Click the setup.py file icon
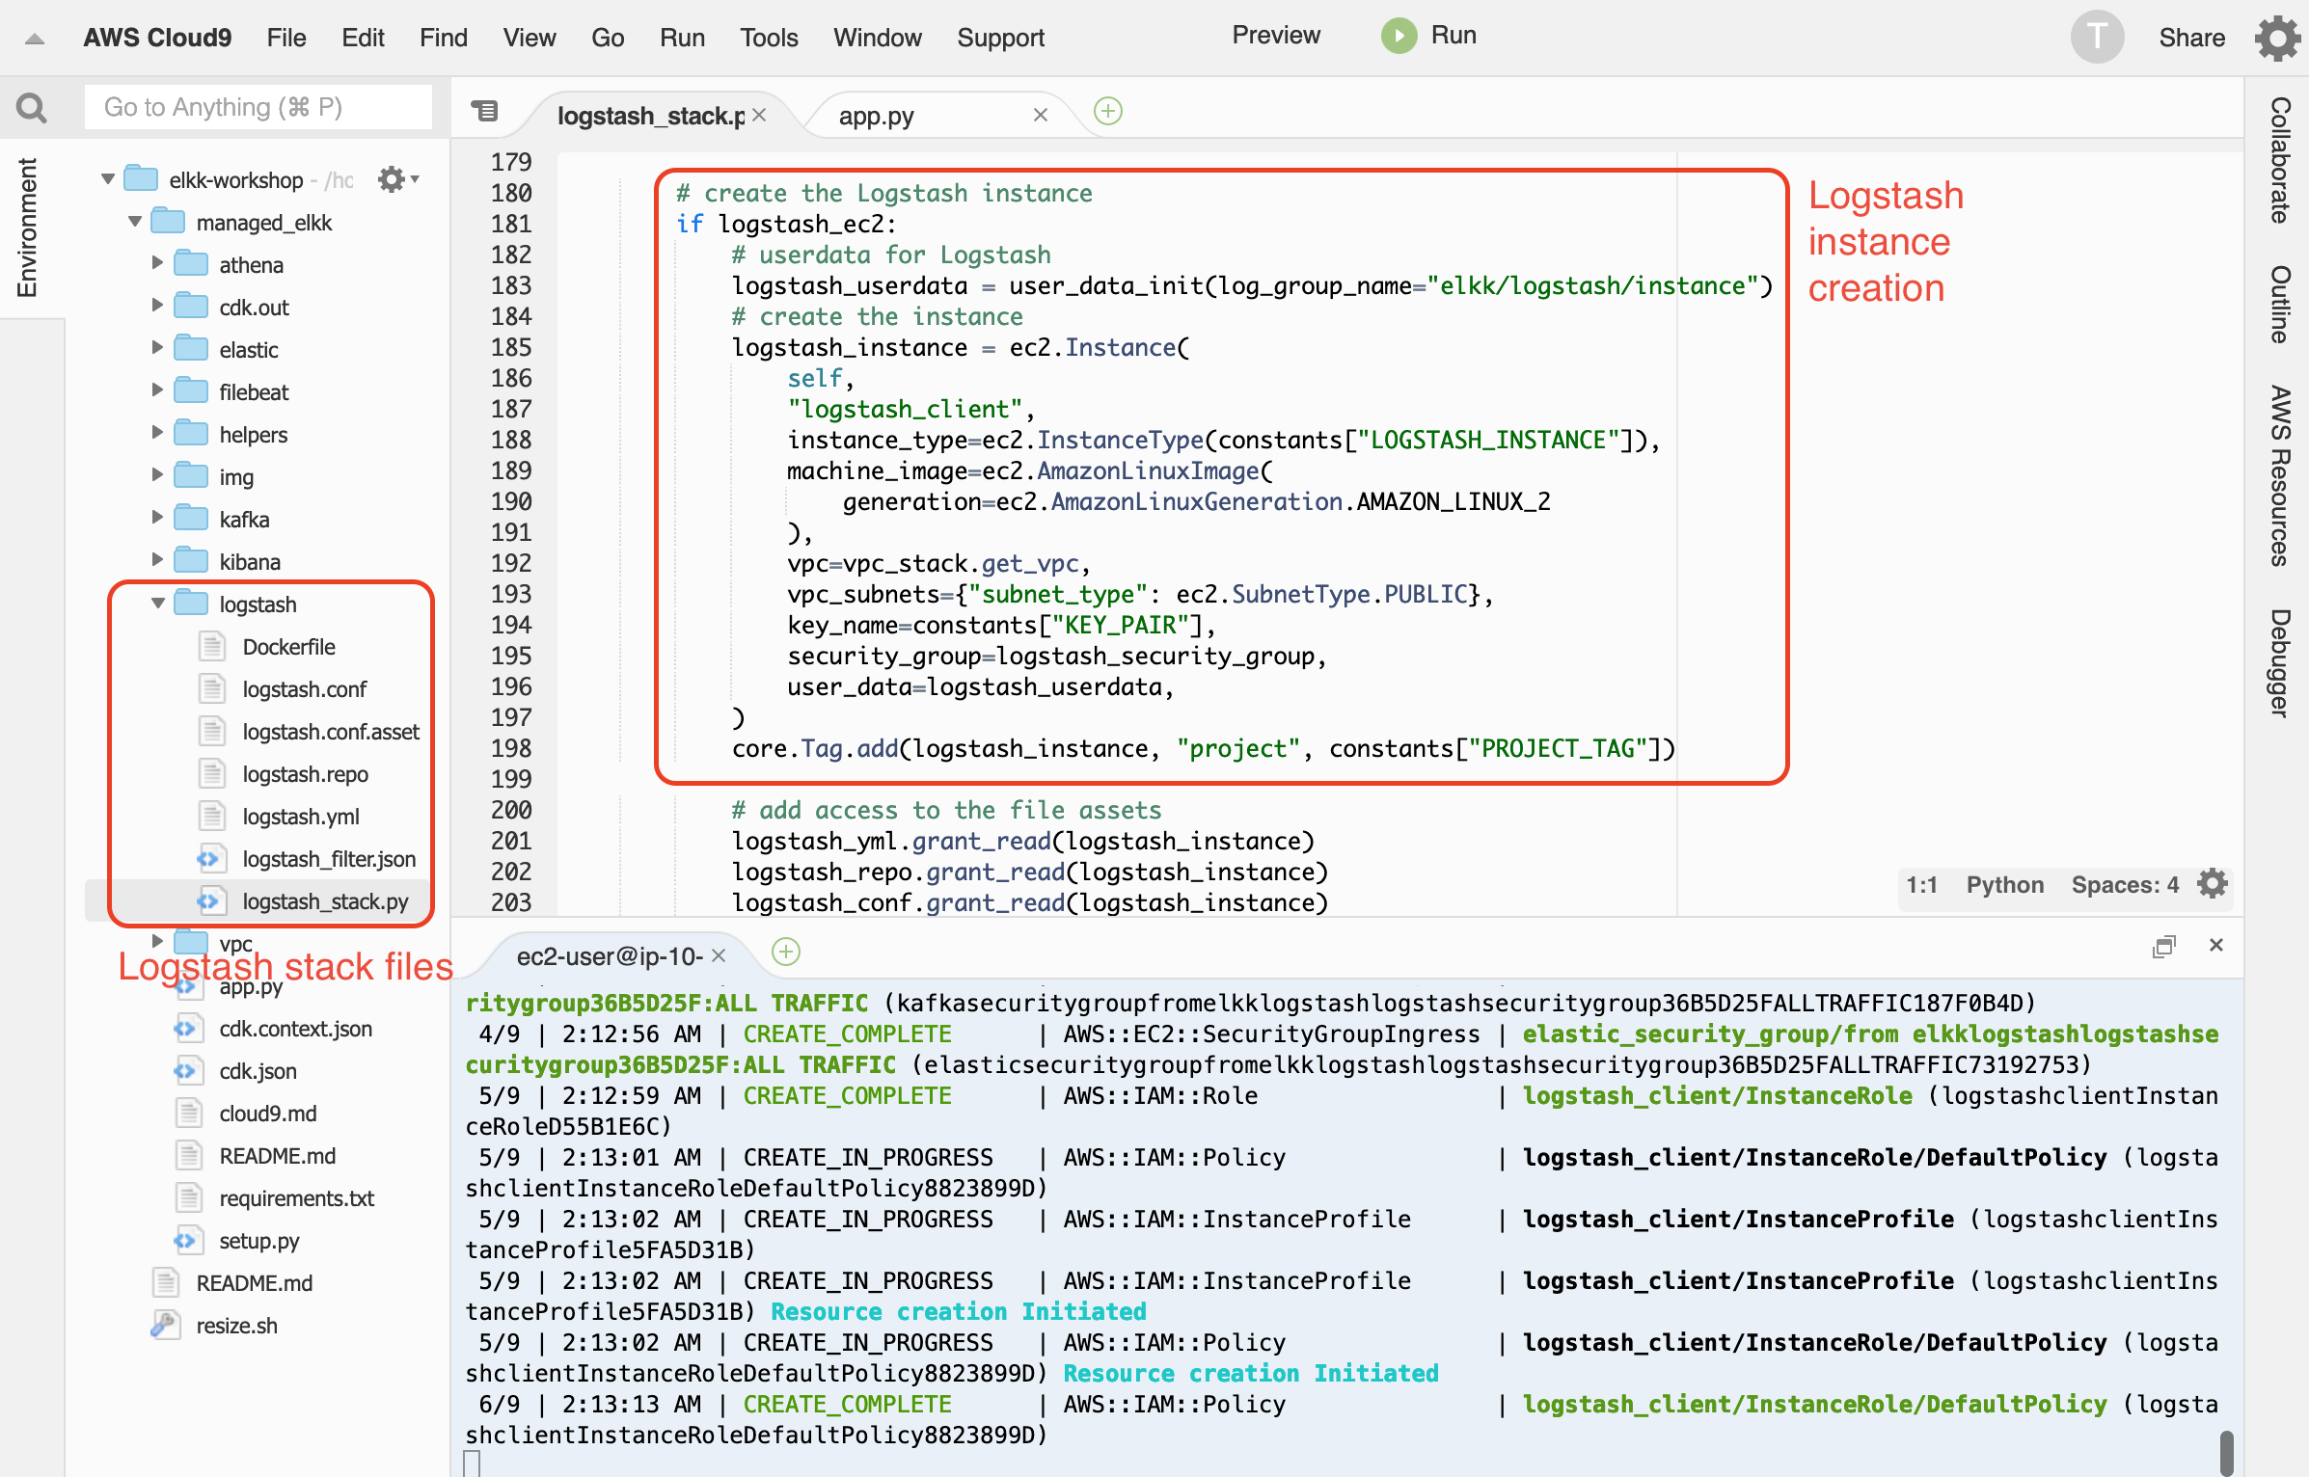 coord(188,1241)
